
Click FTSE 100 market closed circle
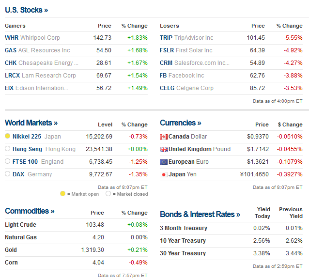coord(8,162)
